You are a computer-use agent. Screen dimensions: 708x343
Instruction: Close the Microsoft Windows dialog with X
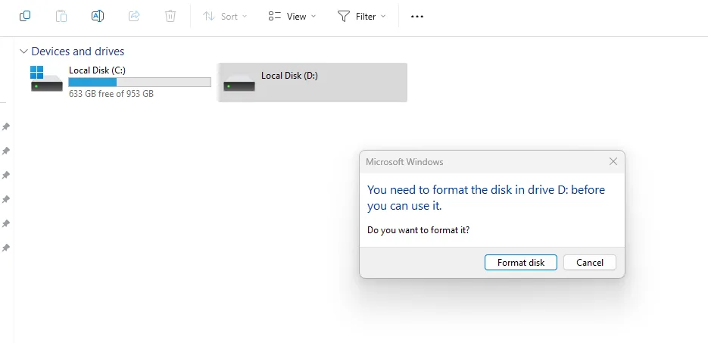(613, 161)
